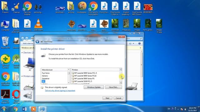Open Chrome from the taskbar

[16, 109]
